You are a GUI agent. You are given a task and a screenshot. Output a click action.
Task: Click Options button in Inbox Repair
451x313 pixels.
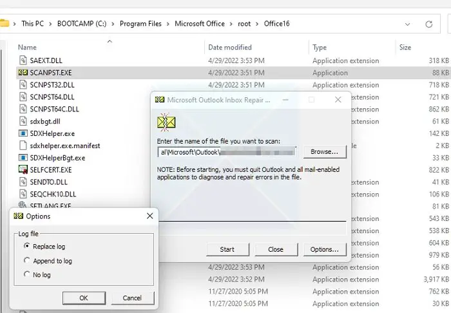325,249
